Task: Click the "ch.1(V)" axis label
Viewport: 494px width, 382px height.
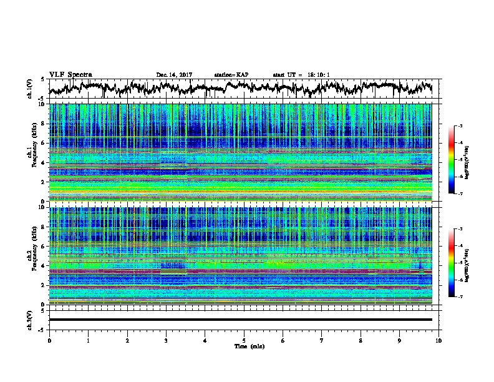Action: coord(30,89)
